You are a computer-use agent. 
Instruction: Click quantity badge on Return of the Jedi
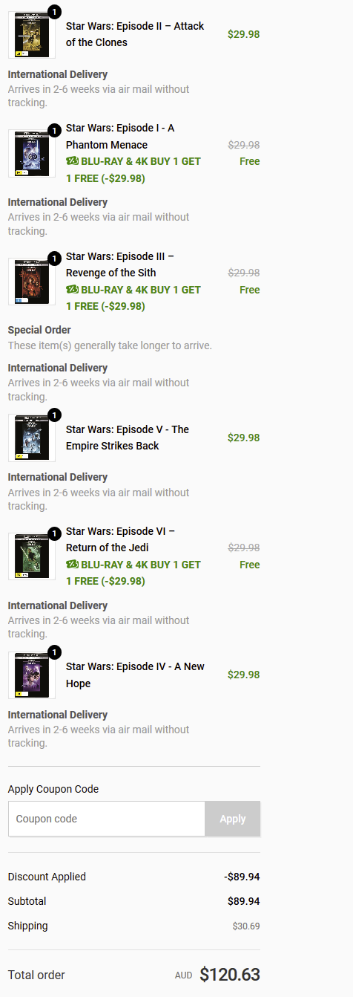[x=54, y=533]
